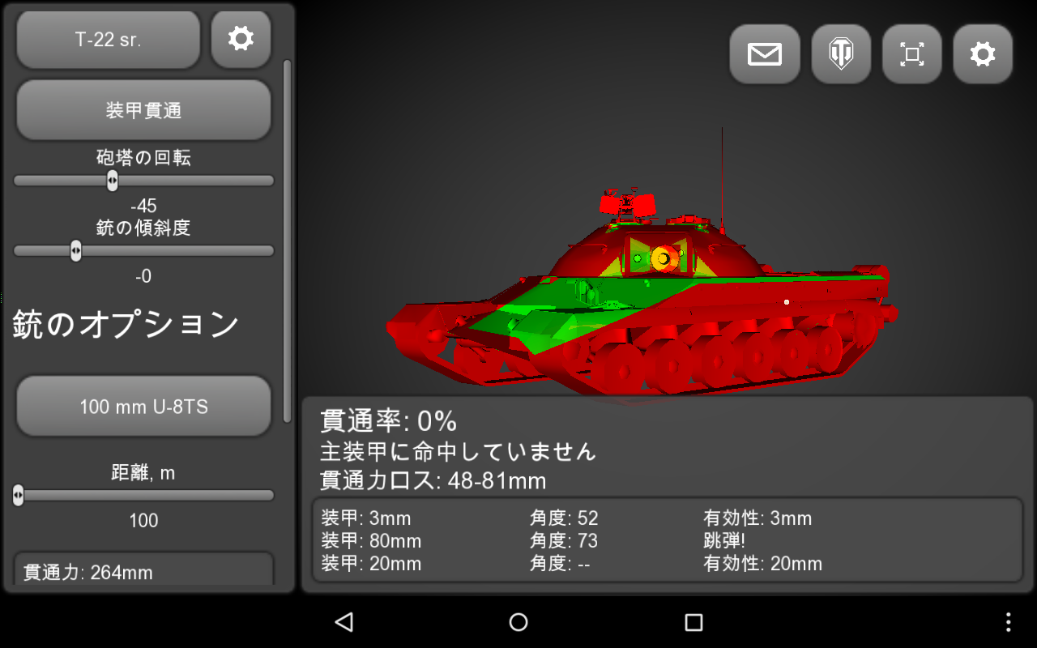Click 有効性: 20mm value
Image resolution: width=1037 pixels, height=648 pixels.
(763, 564)
